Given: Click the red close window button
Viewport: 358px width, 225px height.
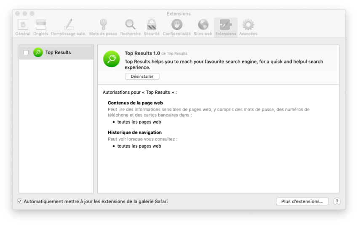Looking at the screenshot, I should [x=18, y=14].
